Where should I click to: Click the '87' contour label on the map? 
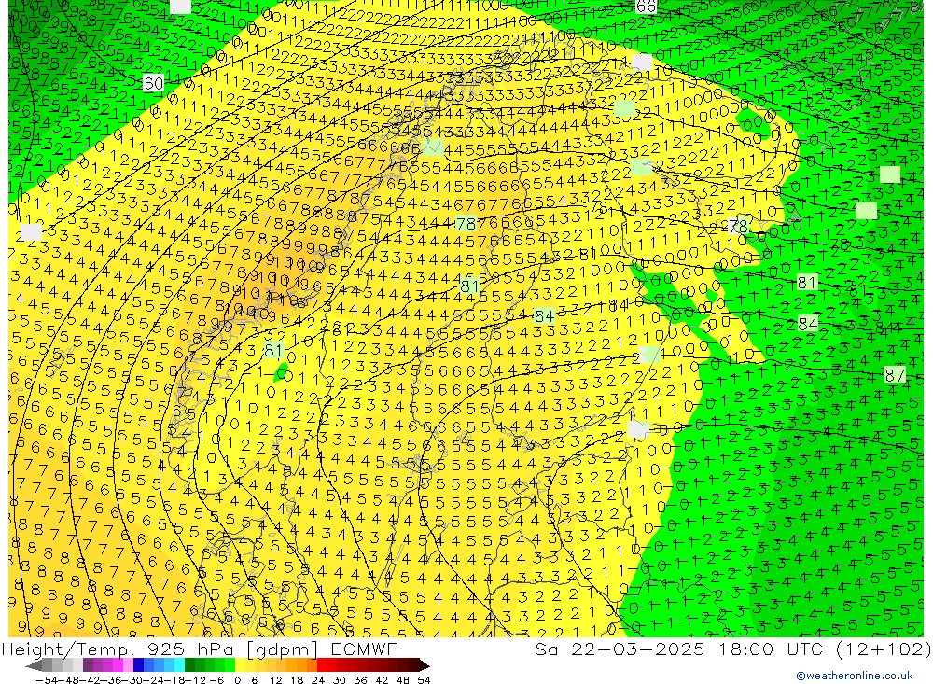click(895, 375)
